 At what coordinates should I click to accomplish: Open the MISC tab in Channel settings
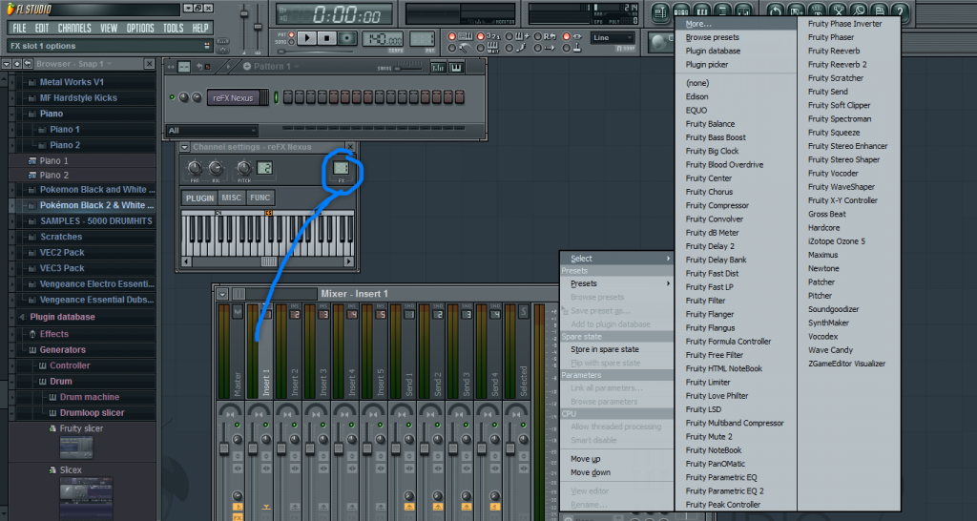click(x=232, y=198)
